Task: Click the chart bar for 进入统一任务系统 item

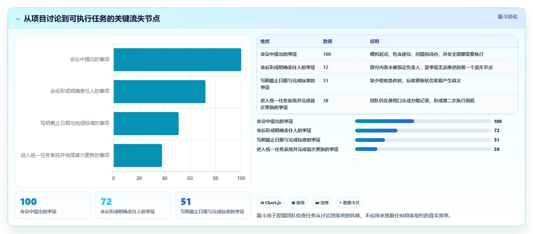Action: (138, 155)
